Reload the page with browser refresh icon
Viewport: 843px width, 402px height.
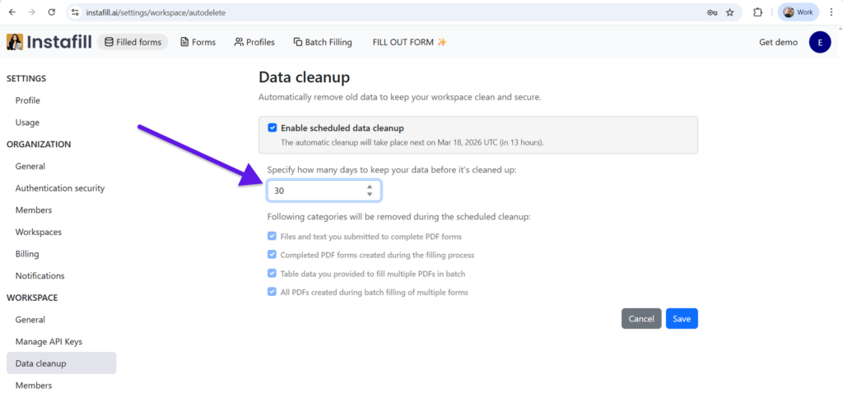(52, 12)
